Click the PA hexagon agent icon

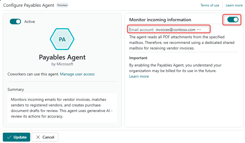tap(62, 39)
